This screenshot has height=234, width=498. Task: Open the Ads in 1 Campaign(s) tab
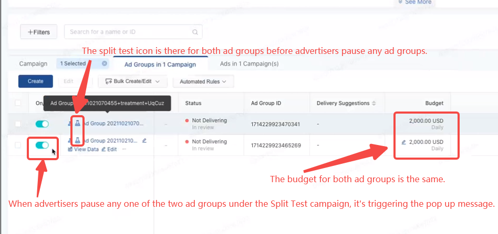point(249,64)
